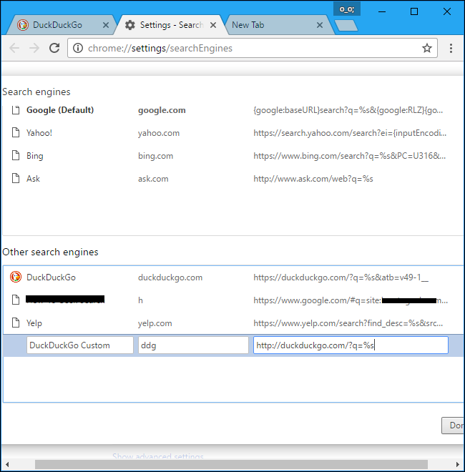The width and height of the screenshot is (465, 472).
Task: Select the Ask search engine name
Action: (x=33, y=179)
